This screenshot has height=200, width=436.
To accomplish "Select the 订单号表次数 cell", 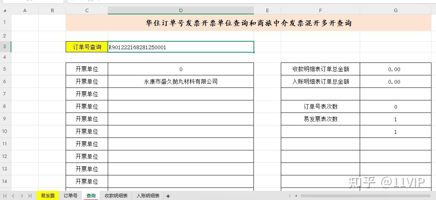I will click(320, 106).
